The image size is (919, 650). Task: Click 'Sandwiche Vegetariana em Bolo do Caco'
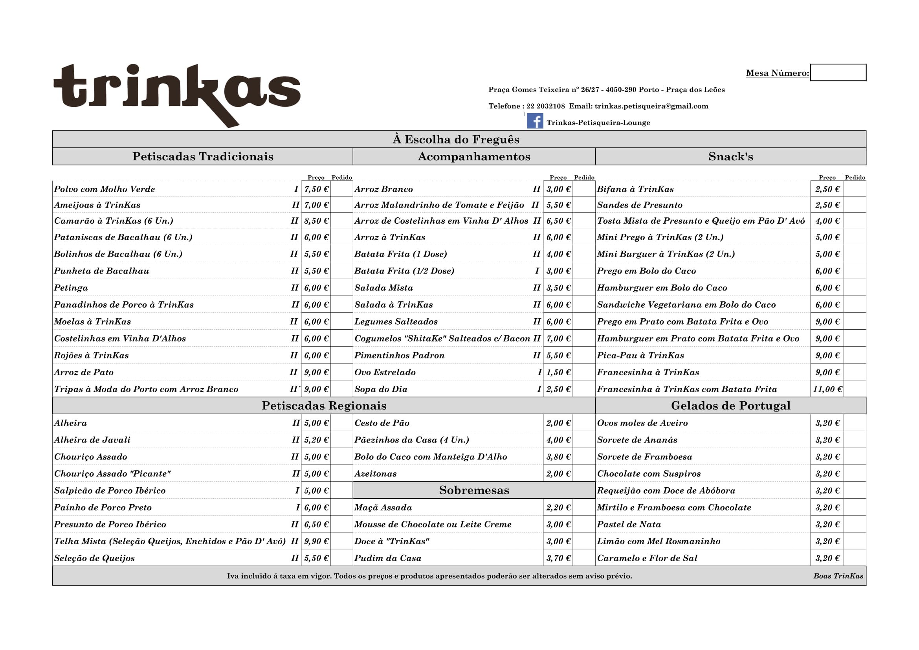(686, 305)
